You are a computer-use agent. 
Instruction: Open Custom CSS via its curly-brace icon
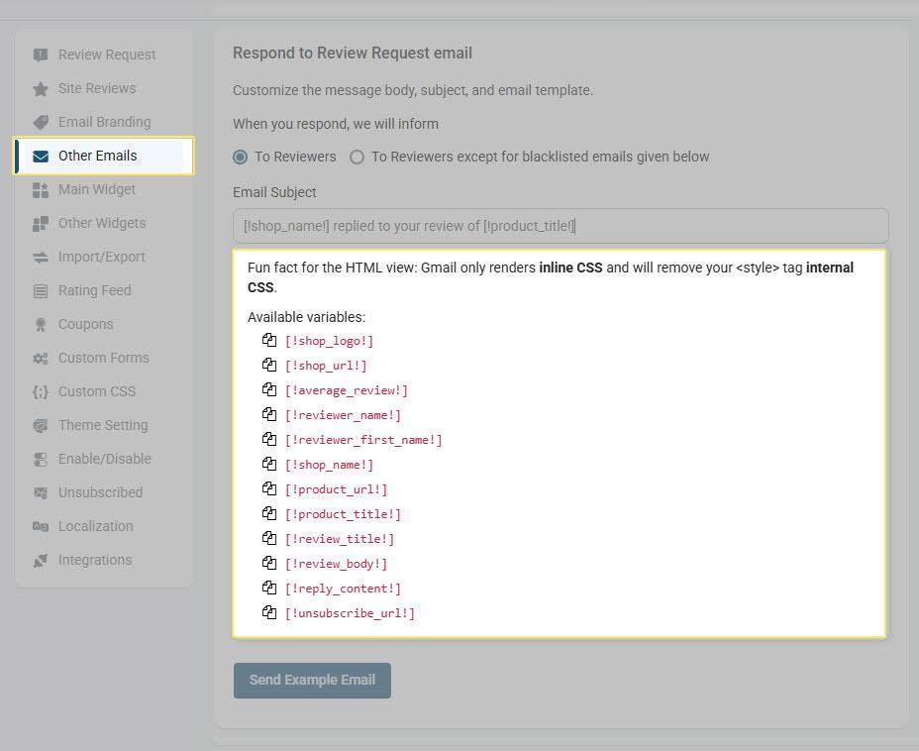40,391
